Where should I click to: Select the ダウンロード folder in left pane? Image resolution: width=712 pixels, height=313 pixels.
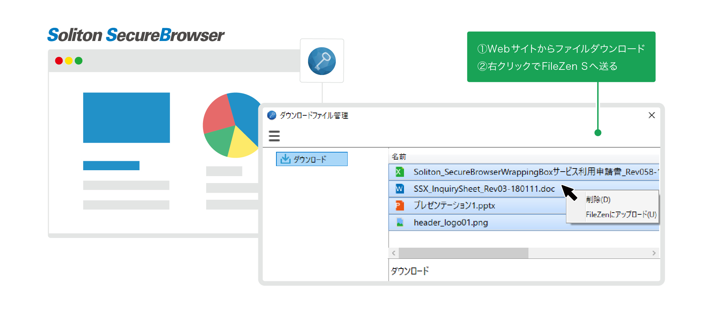point(312,159)
